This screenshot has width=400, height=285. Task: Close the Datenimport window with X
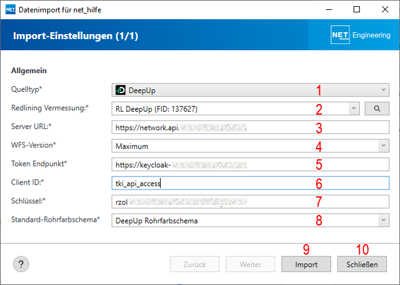point(385,9)
